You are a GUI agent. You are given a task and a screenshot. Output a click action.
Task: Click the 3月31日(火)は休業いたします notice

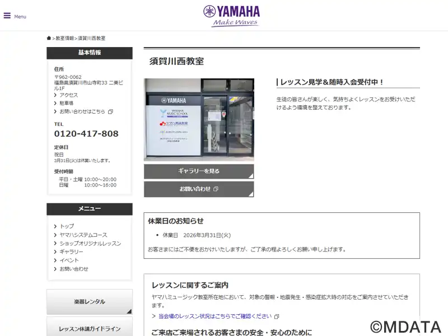[82, 161]
